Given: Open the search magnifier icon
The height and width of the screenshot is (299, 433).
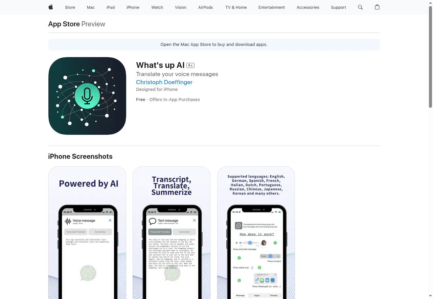Looking at the screenshot, I should pos(360,7).
